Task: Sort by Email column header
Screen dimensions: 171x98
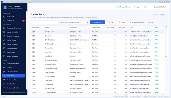Action: coord(131,27)
